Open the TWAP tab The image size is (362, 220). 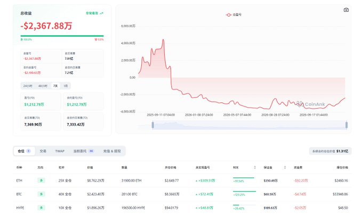tap(60, 151)
